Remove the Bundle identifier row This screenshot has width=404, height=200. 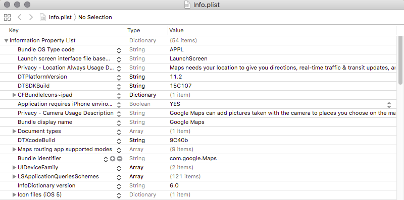(x=119, y=159)
